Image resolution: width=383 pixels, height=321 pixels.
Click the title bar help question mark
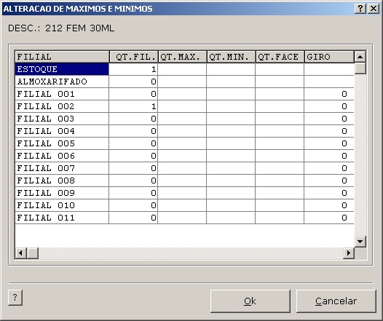(x=360, y=9)
